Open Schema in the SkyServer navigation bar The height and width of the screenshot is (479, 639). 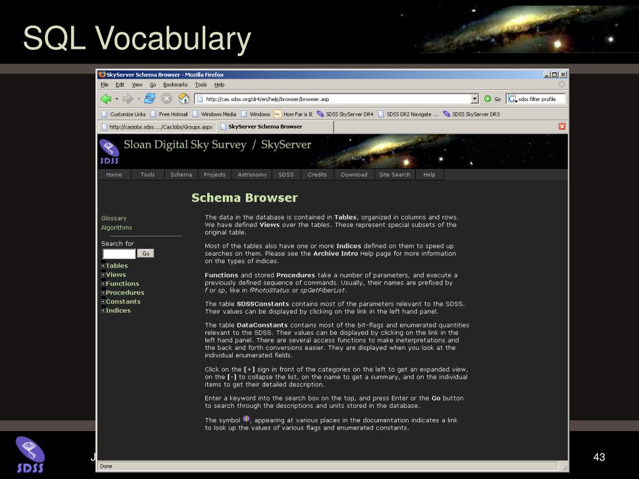[181, 175]
